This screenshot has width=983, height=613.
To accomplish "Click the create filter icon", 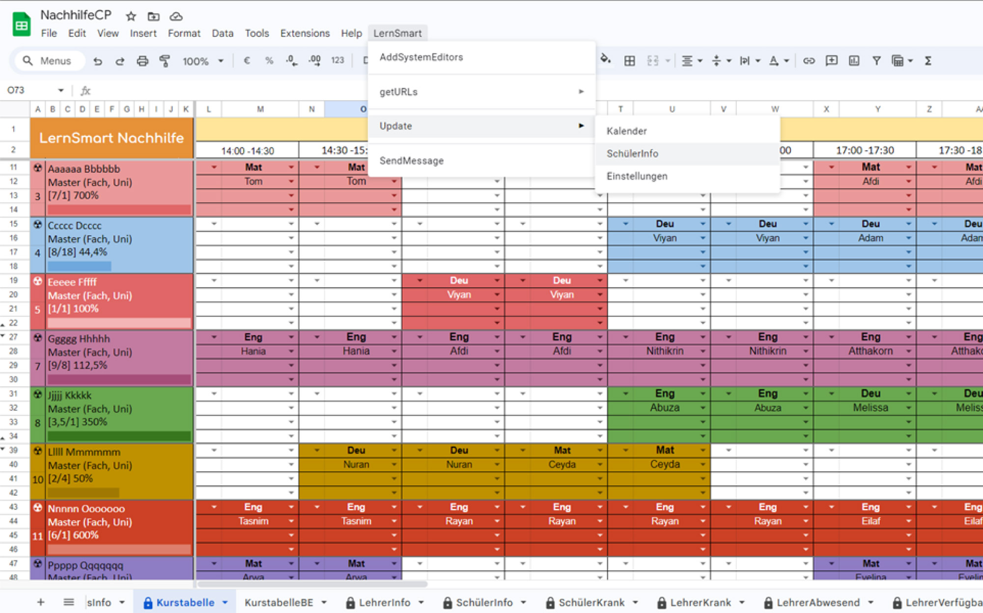I will point(876,61).
